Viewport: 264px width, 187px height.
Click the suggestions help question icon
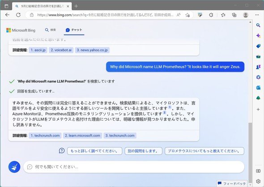tap(62, 150)
